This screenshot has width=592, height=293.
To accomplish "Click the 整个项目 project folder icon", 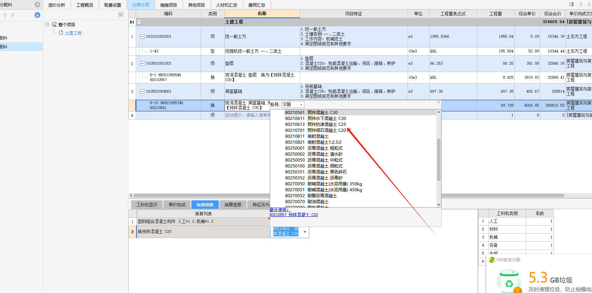I will [x=55, y=24].
